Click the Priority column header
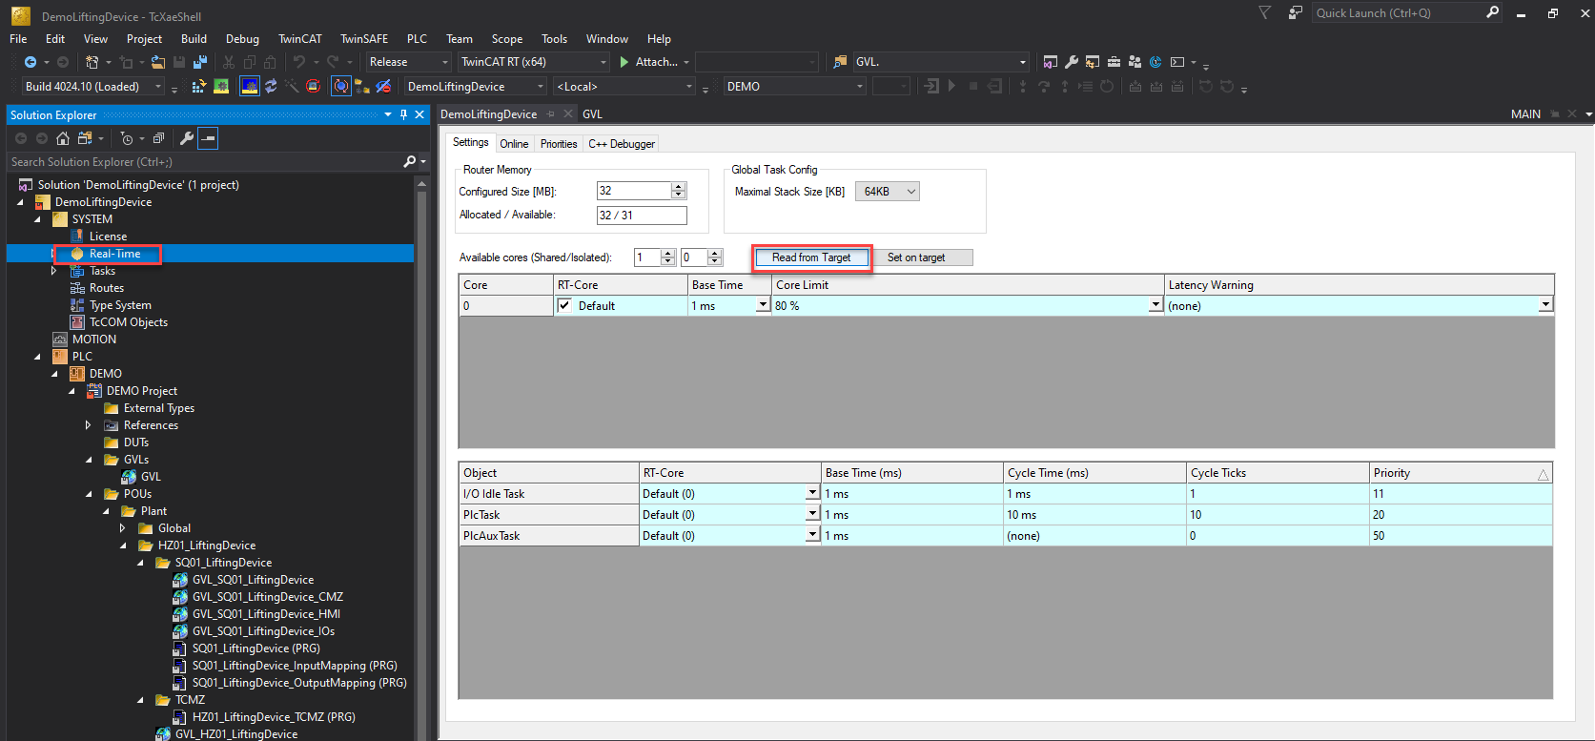 tap(1461, 473)
